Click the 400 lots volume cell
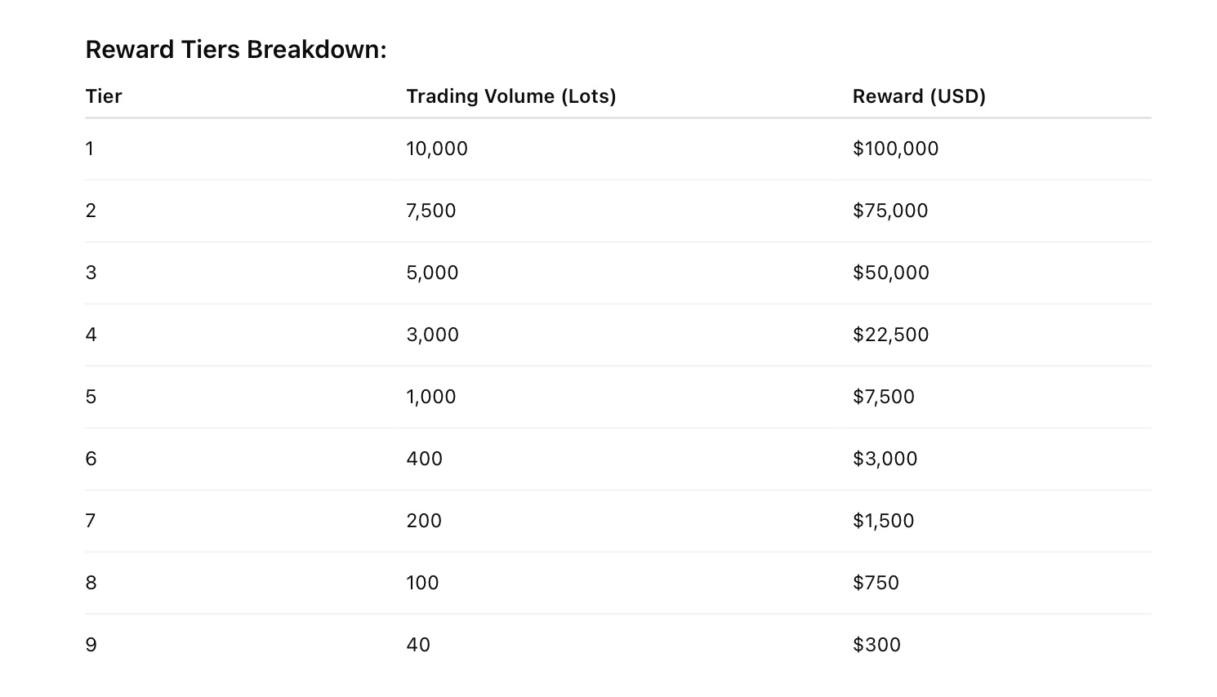The height and width of the screenshot is (697, 1217). tap(424, 459)
